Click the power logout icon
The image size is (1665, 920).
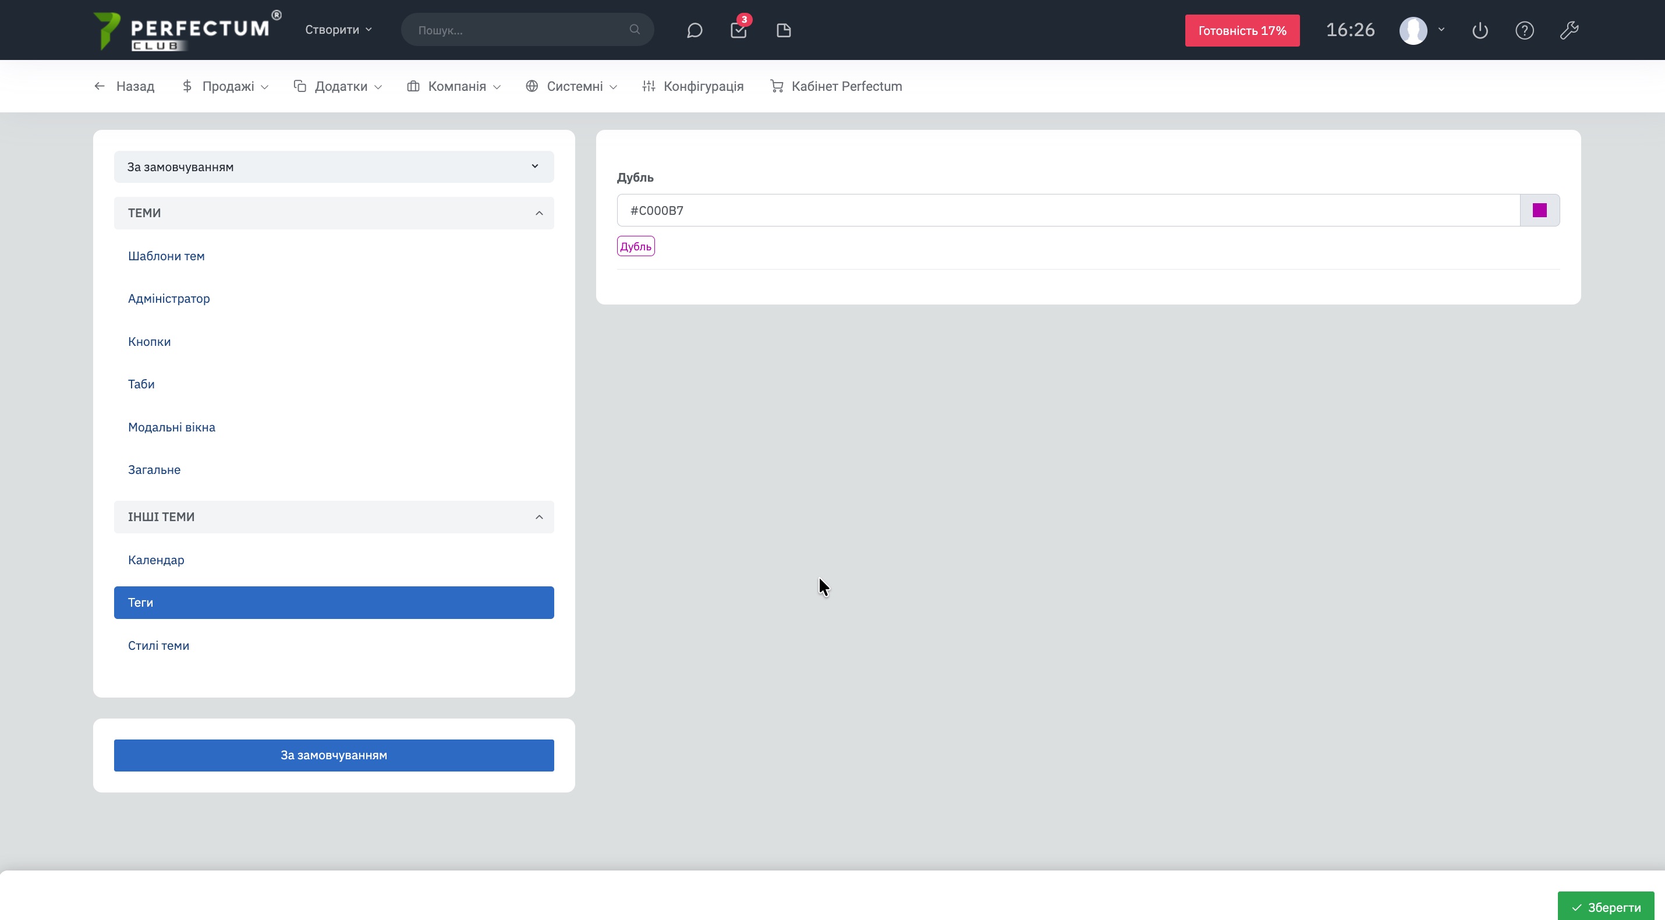tap(1479, 30)
